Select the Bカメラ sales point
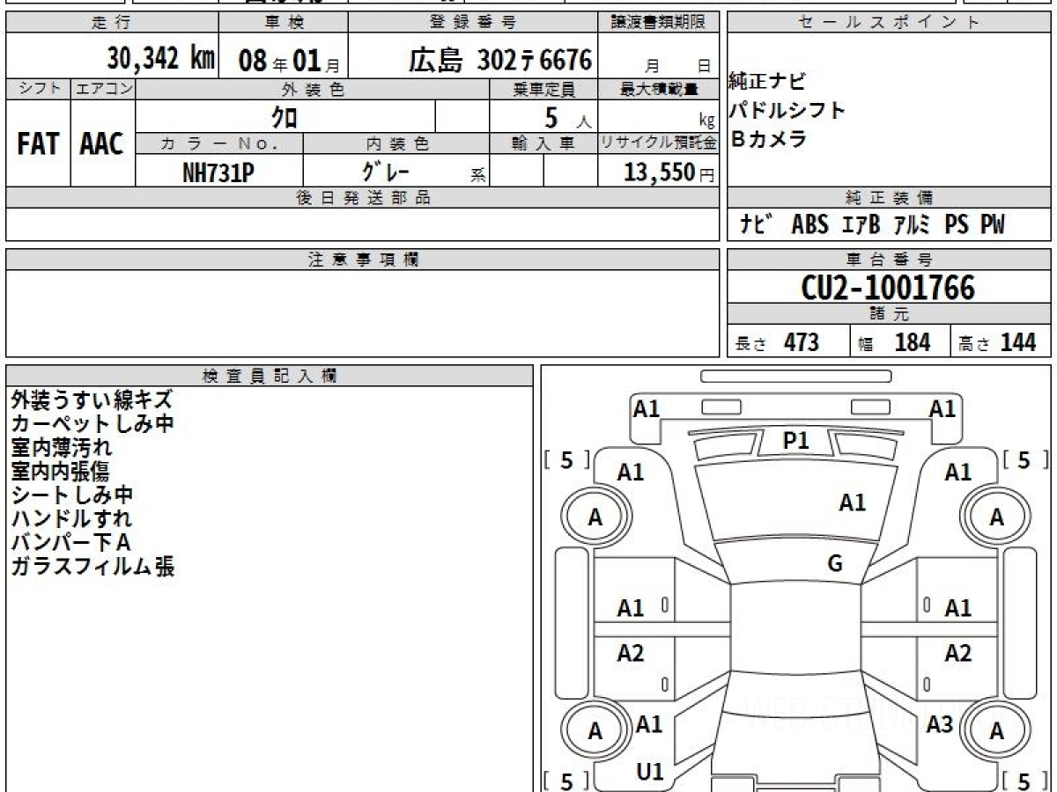 (768, 139)
